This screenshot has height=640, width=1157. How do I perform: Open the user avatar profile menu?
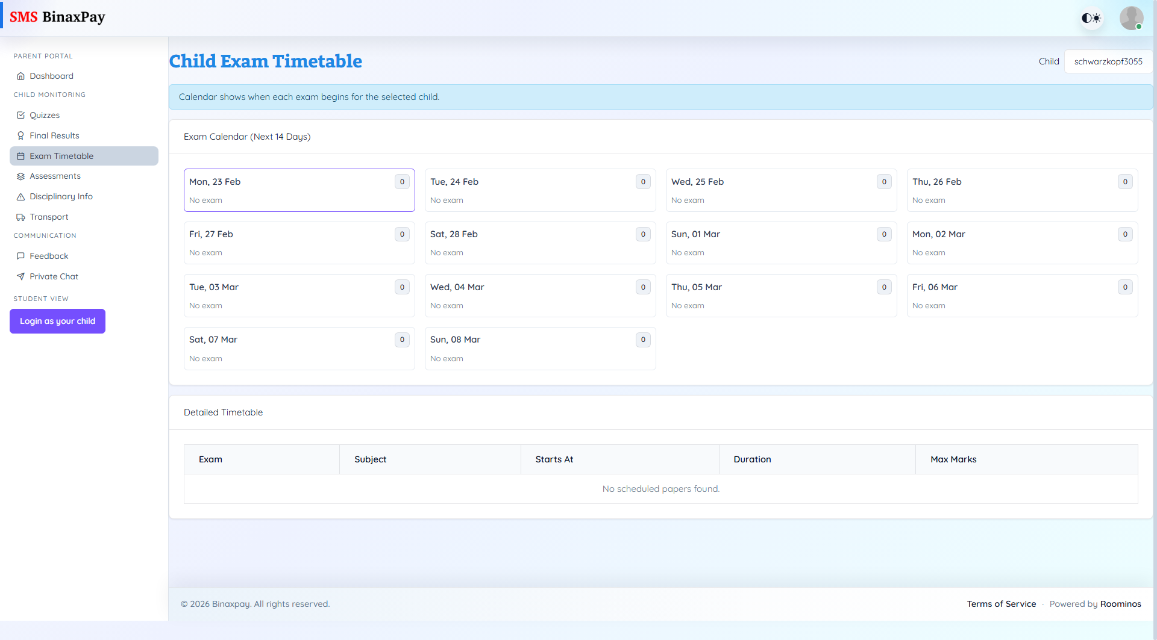pyautogui.click(x=1131, y=18)
